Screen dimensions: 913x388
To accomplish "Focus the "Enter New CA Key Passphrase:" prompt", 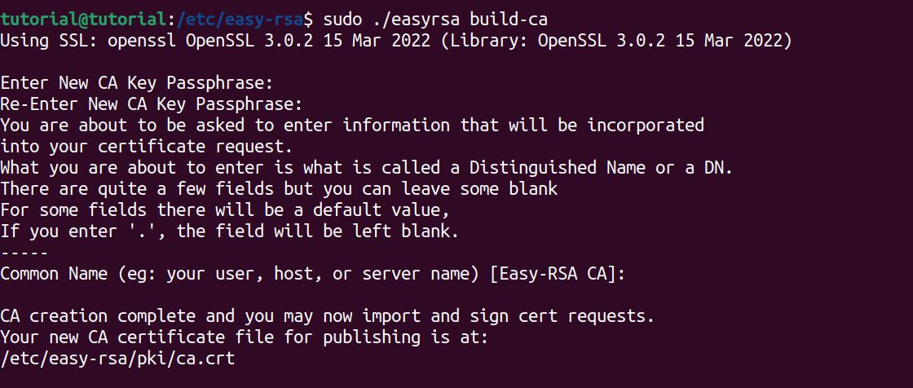I will point(137,82).
